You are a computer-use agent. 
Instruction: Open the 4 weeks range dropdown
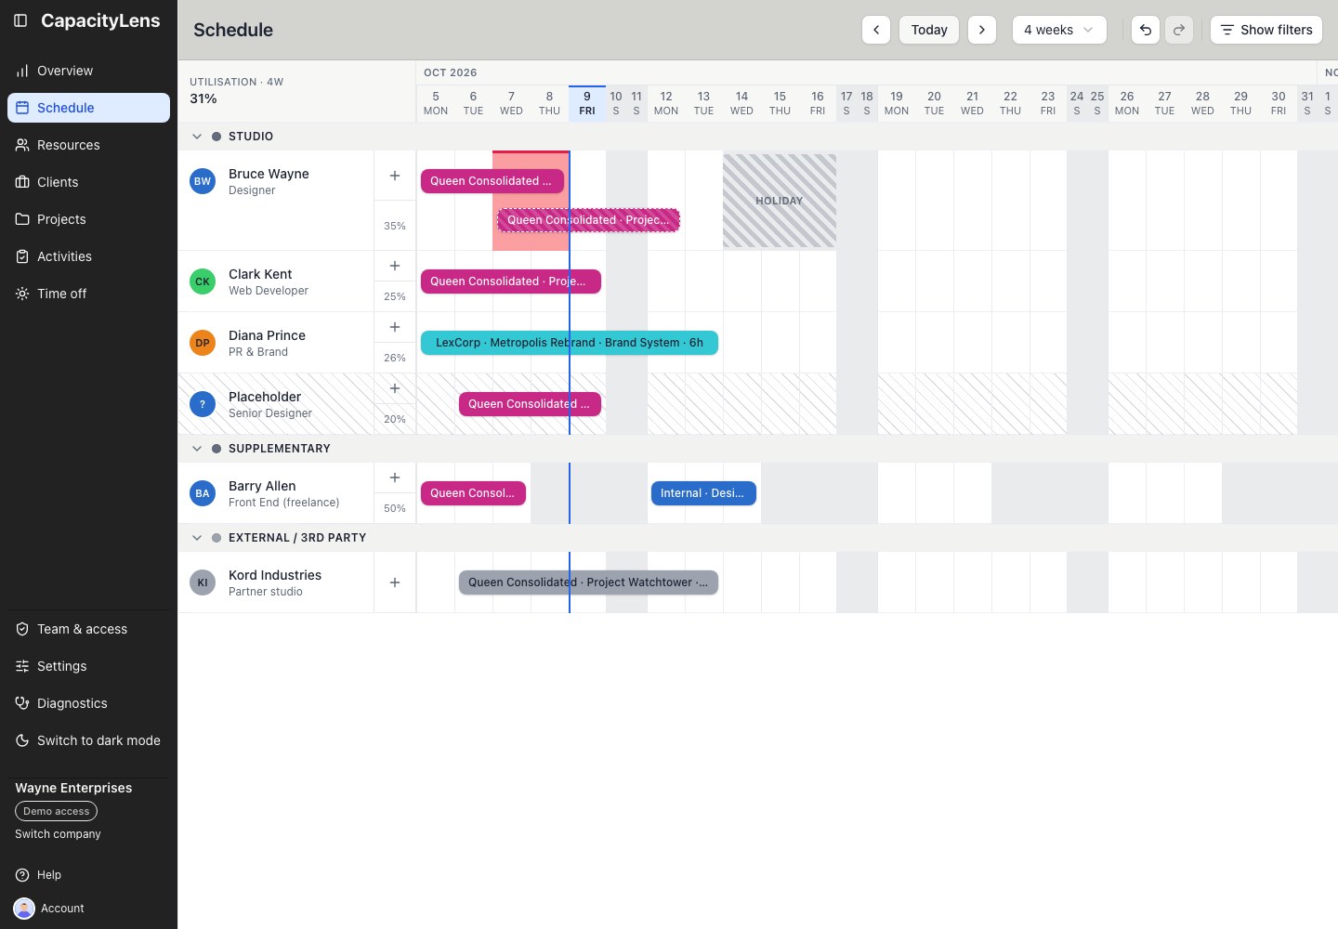(x=1059, y=30)
